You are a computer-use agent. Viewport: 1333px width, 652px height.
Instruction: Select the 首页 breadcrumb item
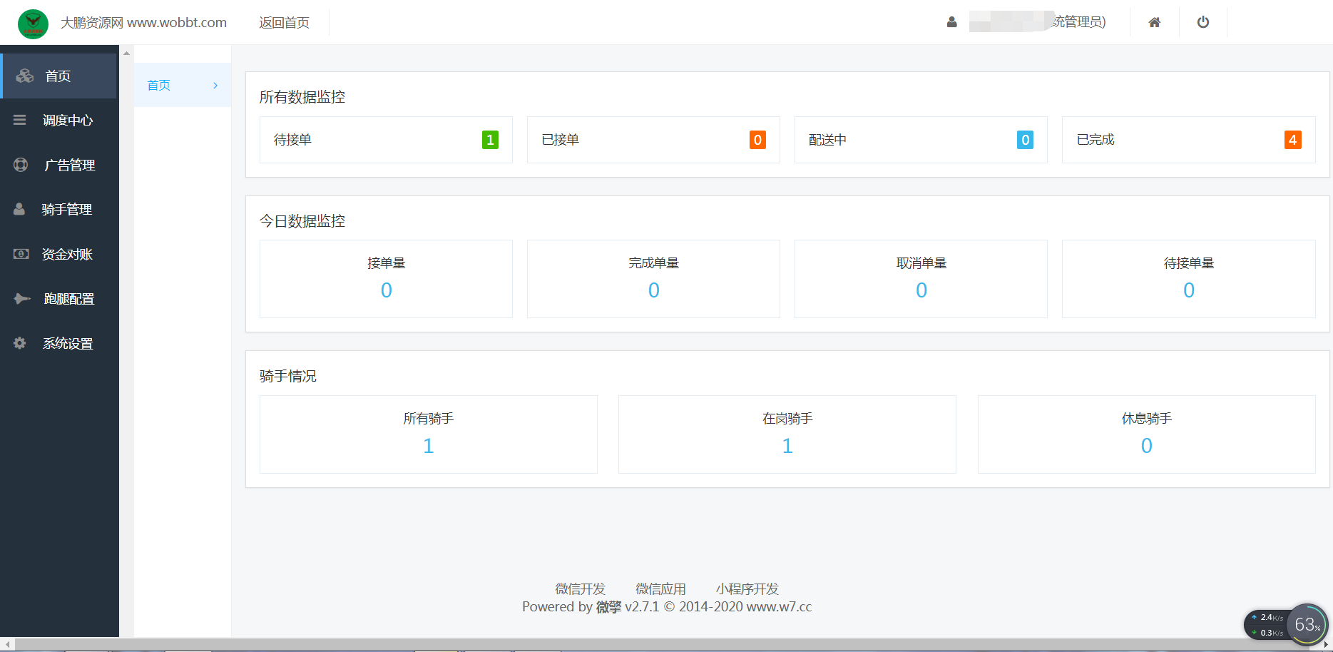158,85
